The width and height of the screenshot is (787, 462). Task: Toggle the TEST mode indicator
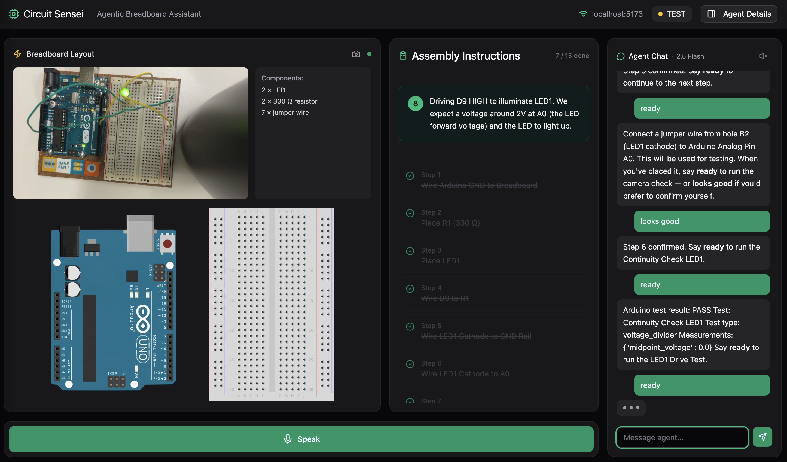[672, 14]
